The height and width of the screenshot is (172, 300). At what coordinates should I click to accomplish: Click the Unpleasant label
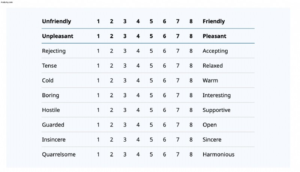coord(58,36)
